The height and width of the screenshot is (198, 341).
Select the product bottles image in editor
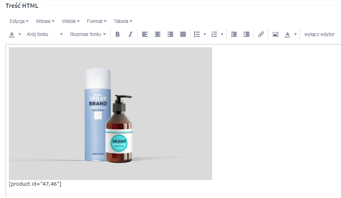click(110, 113)
